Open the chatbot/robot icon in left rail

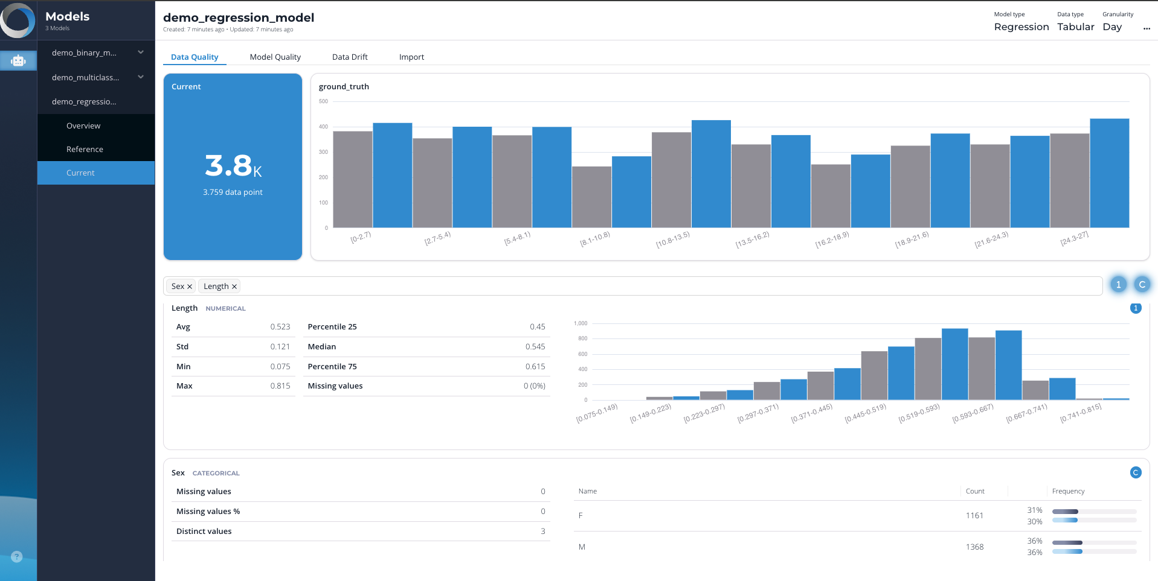coord(18,60)
